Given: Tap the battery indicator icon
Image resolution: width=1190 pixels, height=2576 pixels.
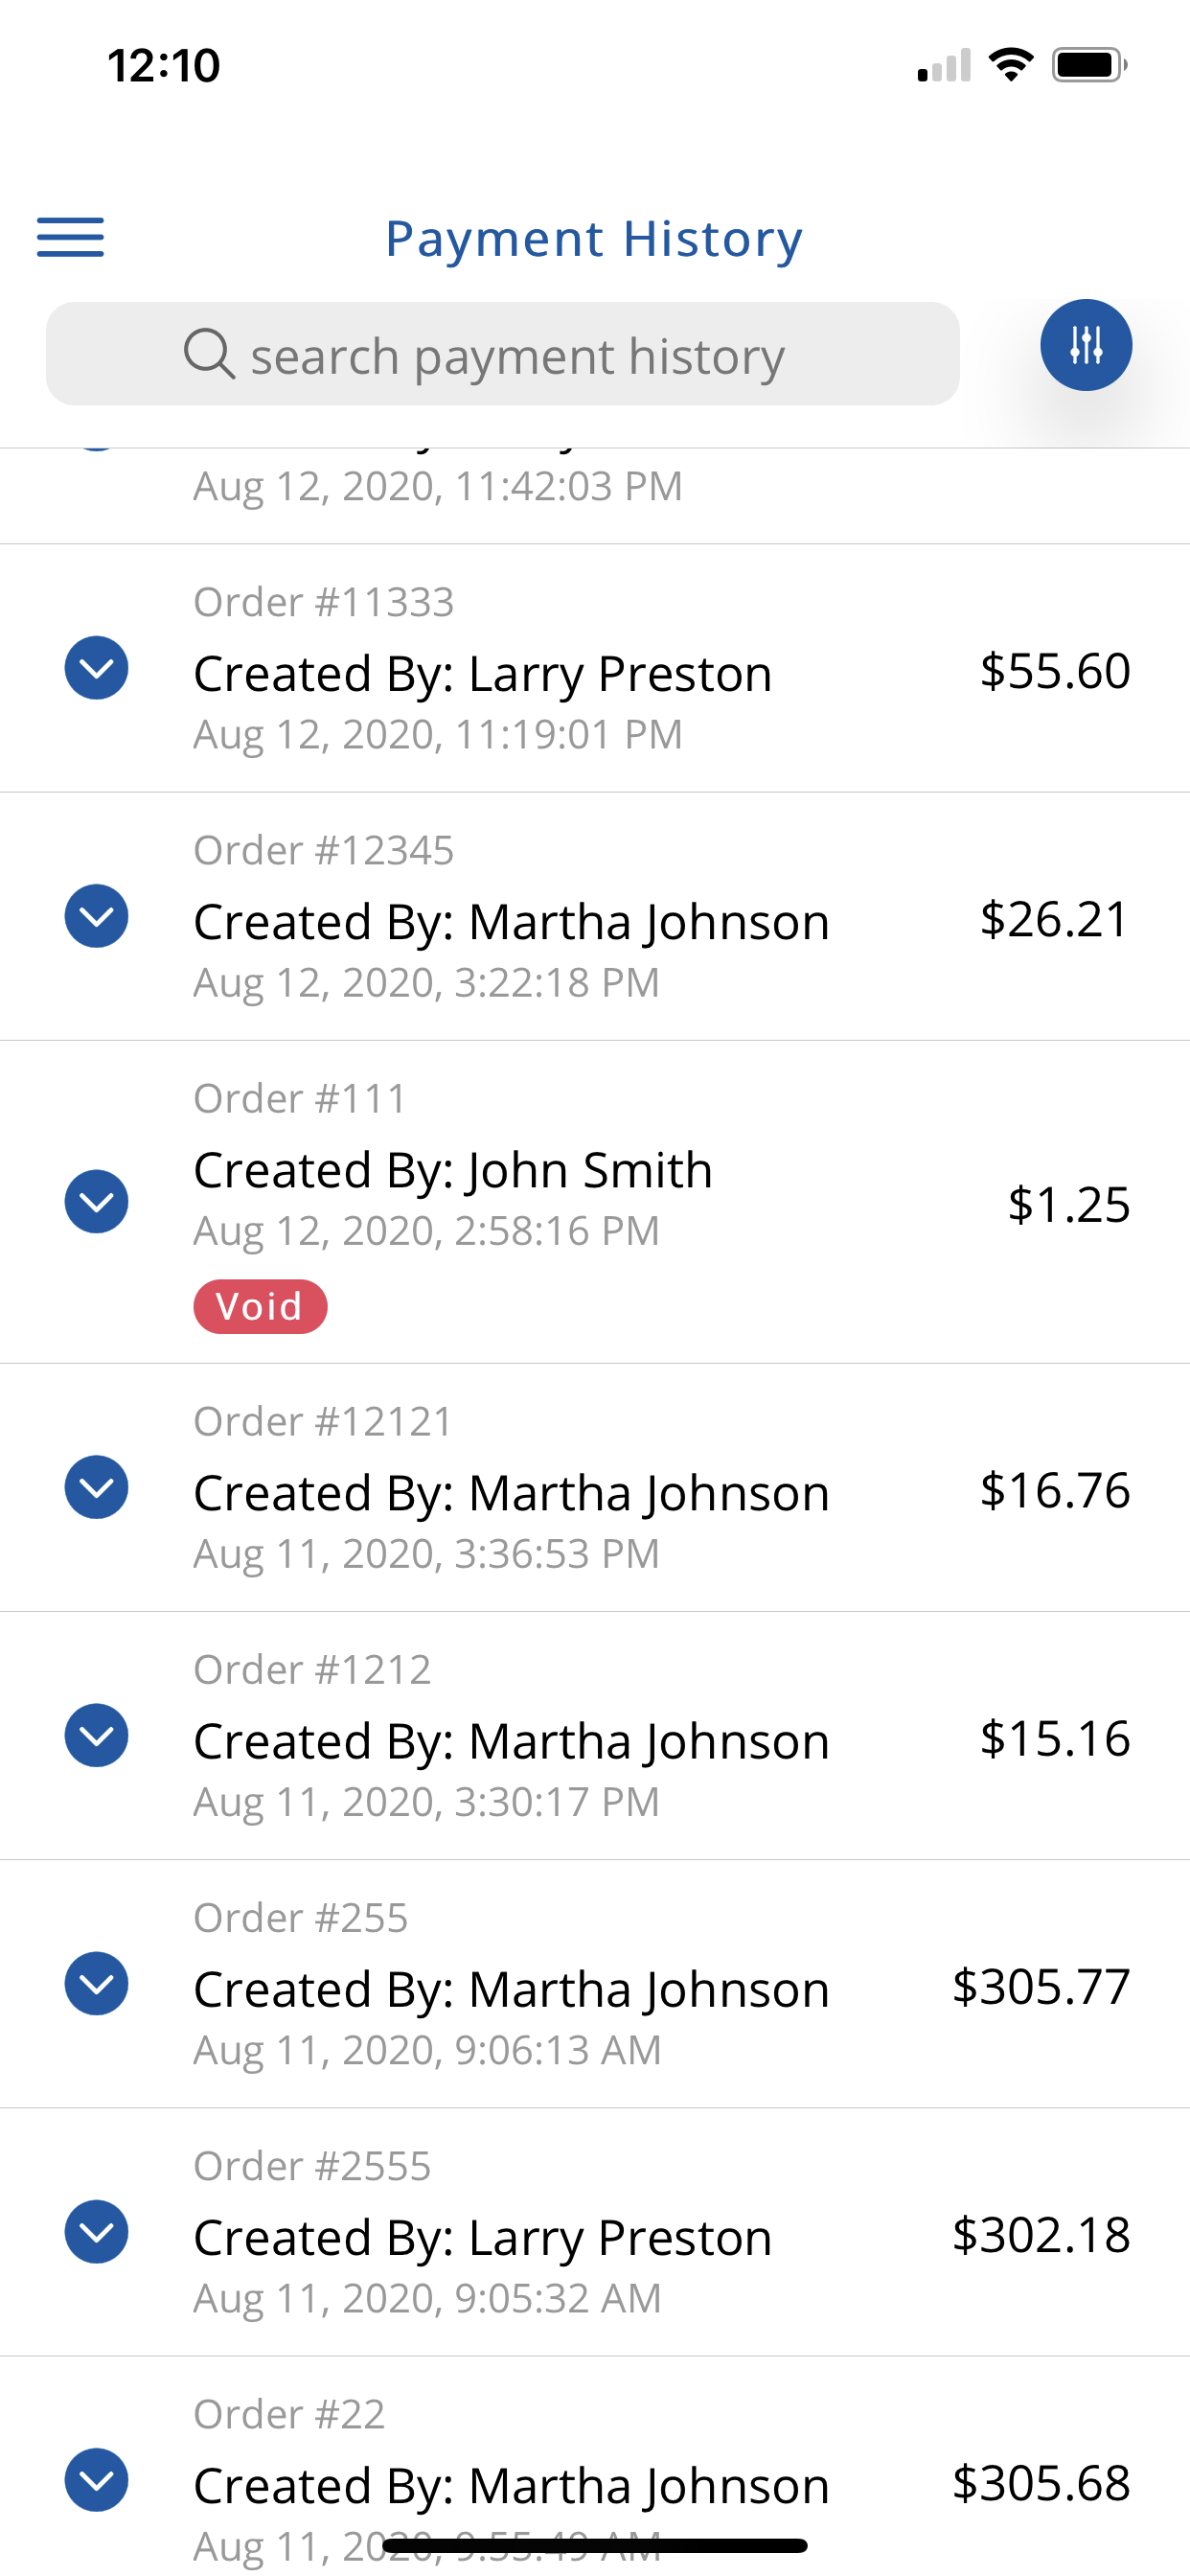Looking at the screenshot, I should click(x=1089, y=65).
